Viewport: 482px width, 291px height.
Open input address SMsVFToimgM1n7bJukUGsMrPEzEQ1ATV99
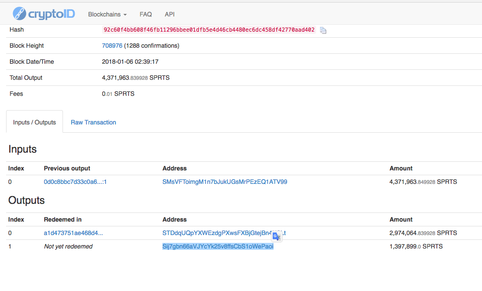pos(224,182)
